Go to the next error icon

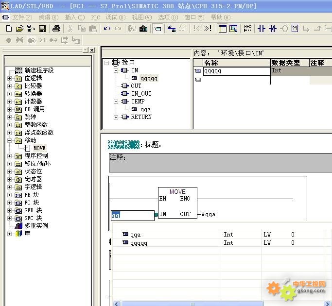tap(208, 28)
